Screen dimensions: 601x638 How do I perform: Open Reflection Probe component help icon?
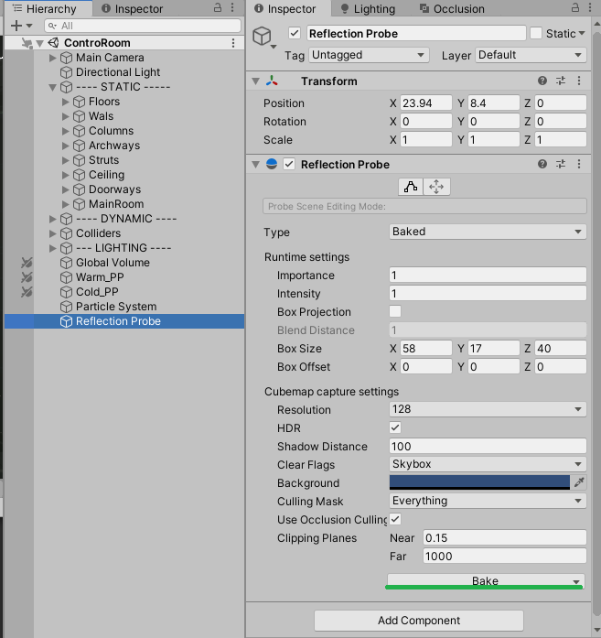(542, 164)
